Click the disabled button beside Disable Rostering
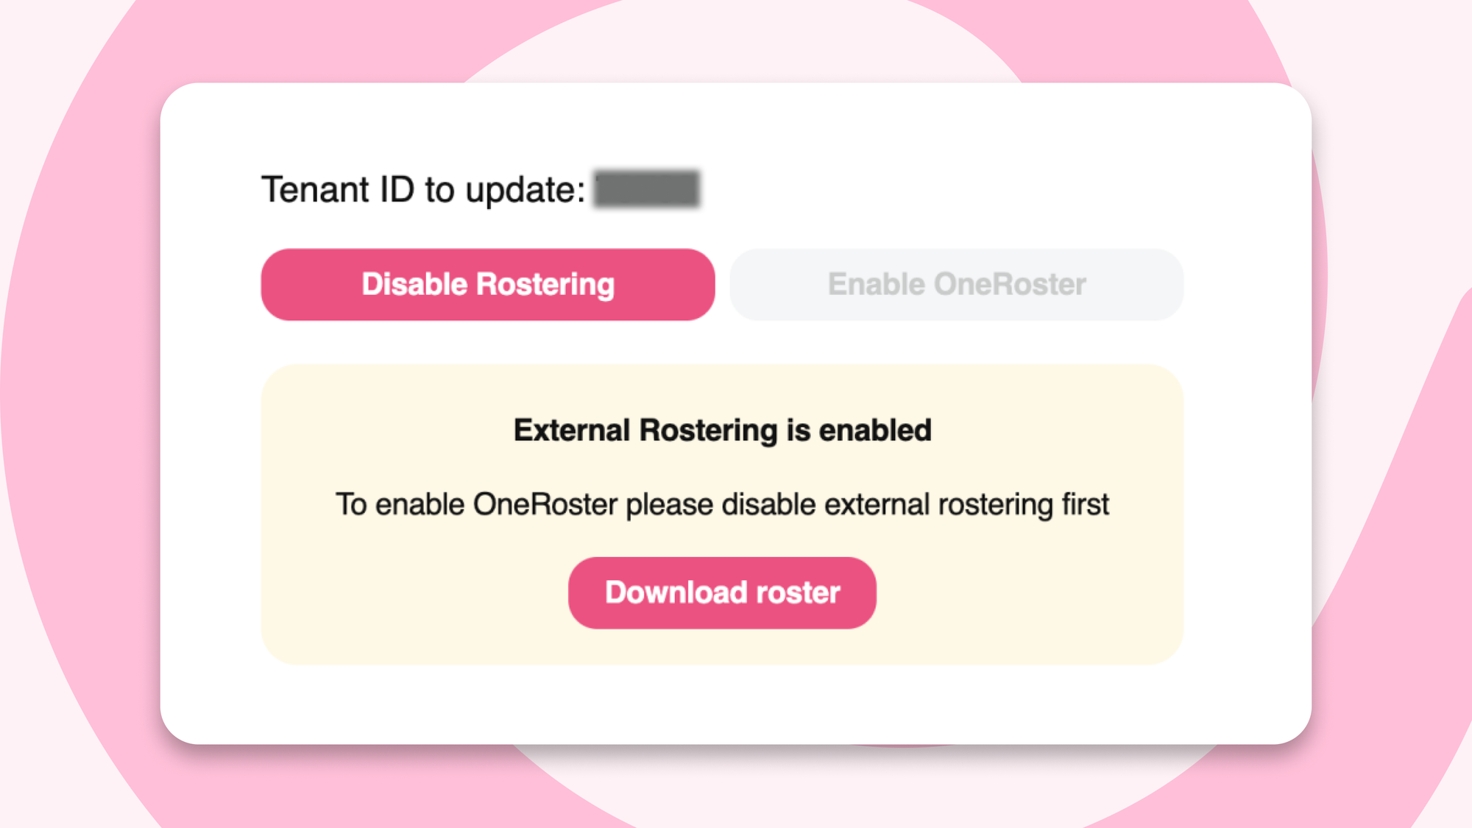Image resolution: width=1472 pixels, height=828 pixels. (956, 284)
